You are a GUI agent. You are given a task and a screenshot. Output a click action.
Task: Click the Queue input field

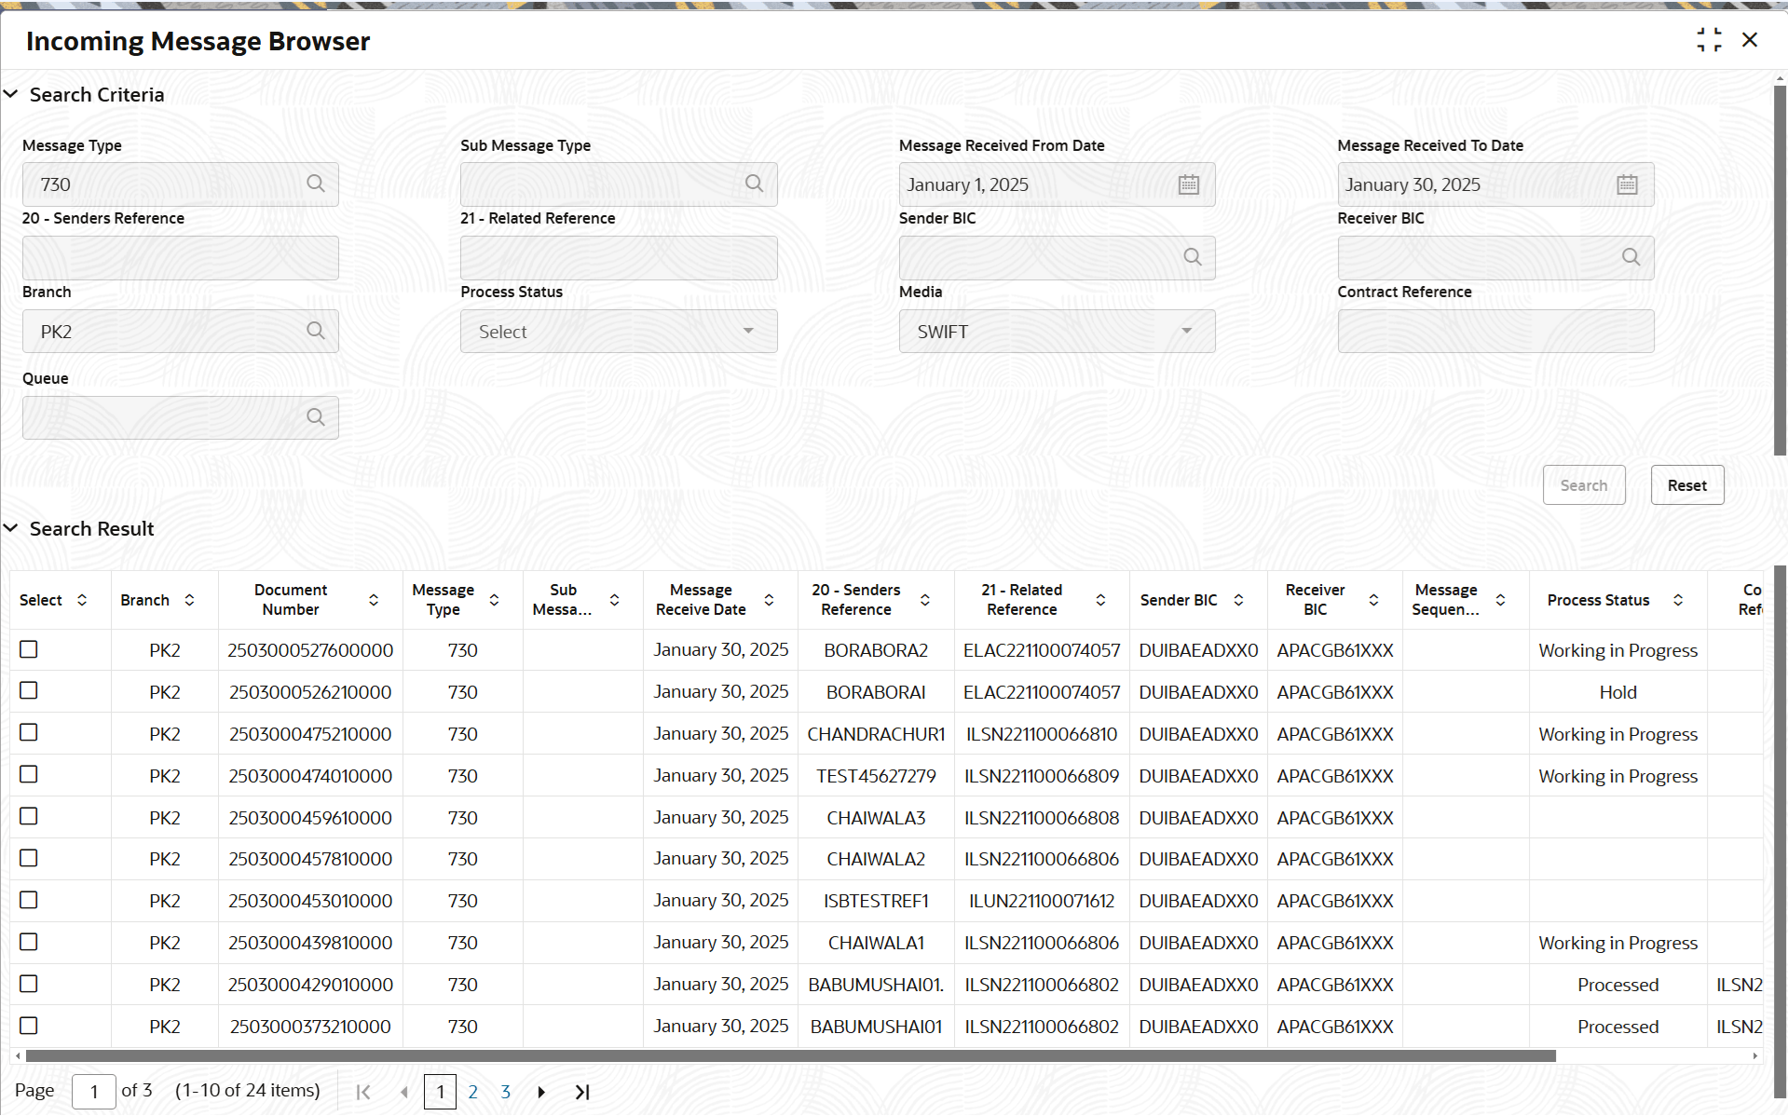pyautogui.click(x=181, y=417)
